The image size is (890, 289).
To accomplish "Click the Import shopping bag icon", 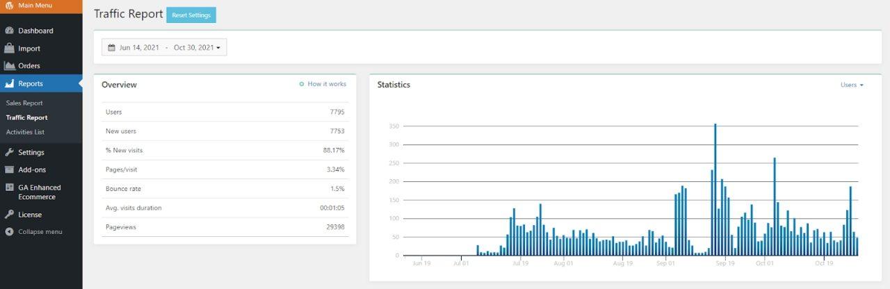I will tap(9, 49).
